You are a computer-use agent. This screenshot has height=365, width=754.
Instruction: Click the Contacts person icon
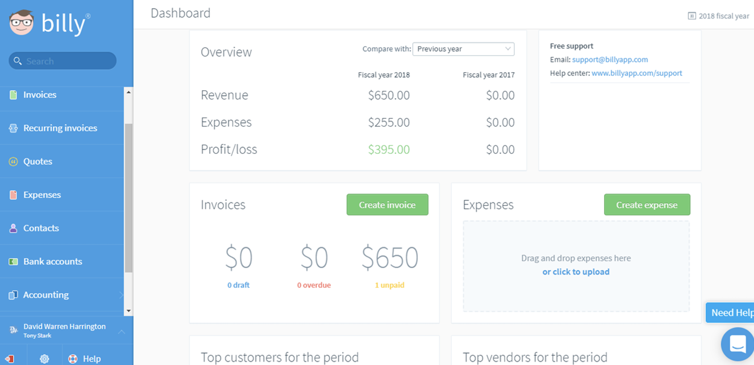click(x=13, y=228)
